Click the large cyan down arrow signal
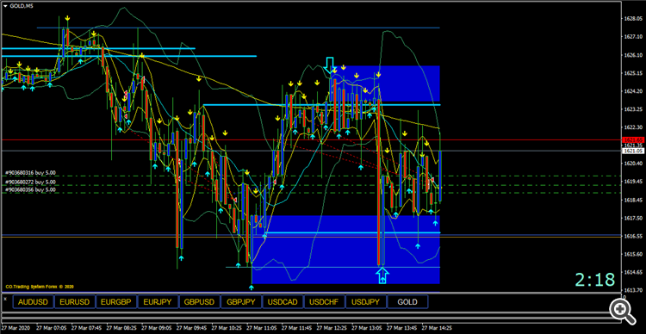This screenshot has width=646, height=334. [x=329, y=65]
